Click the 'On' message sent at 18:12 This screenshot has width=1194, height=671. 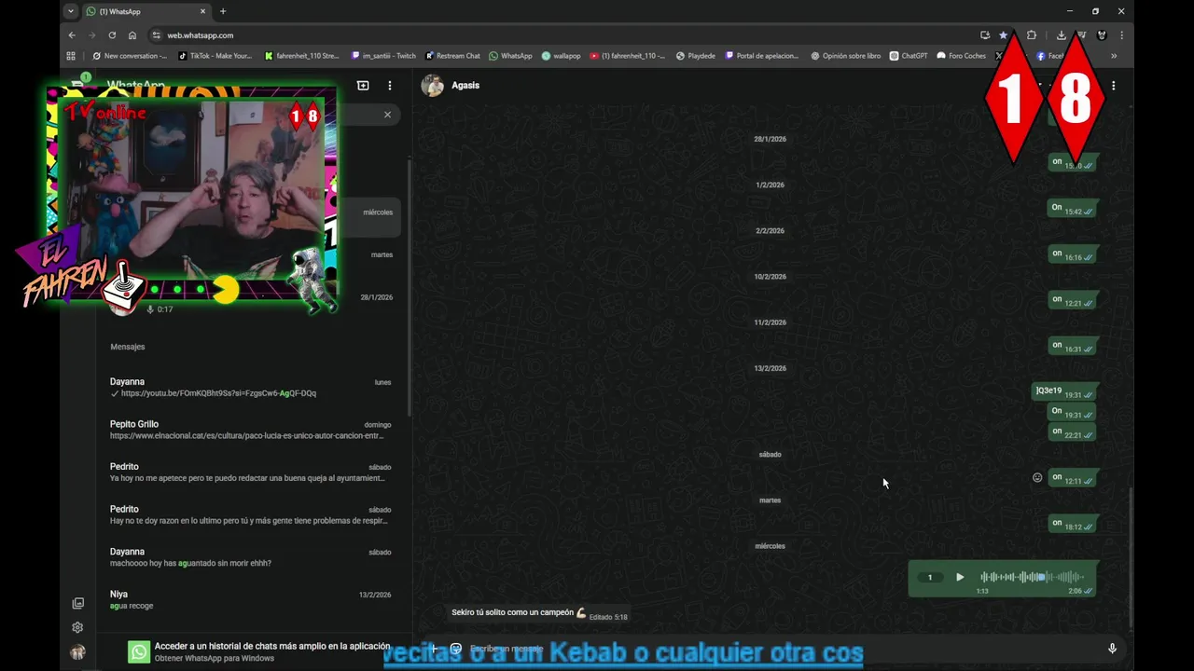(x=1071, y=525)
